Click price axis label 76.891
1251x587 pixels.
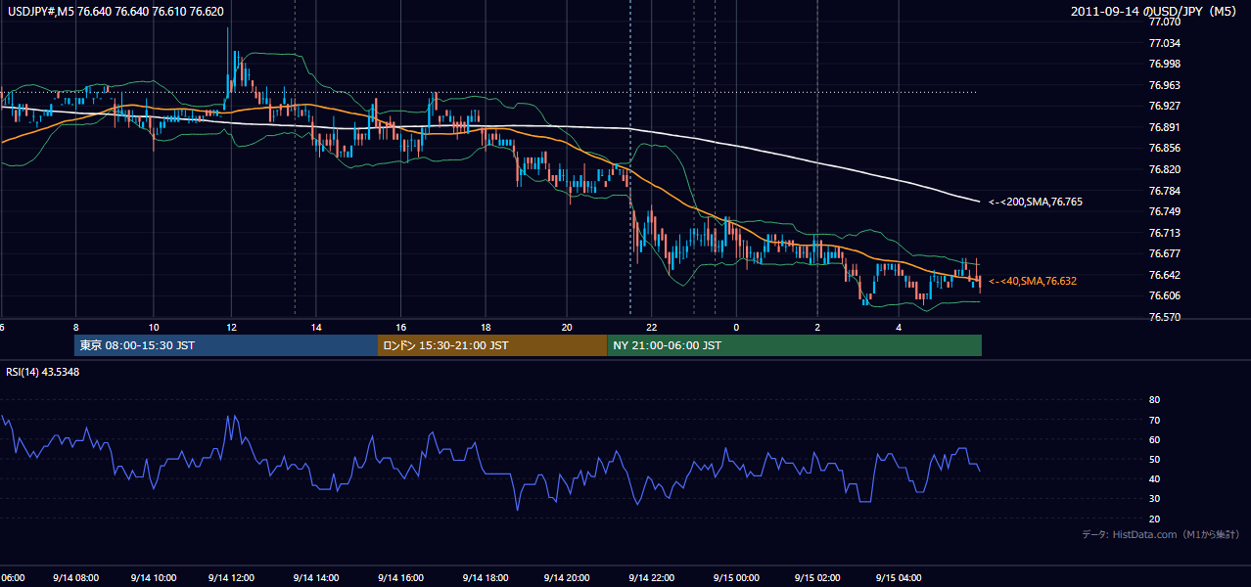click(x=1164, y=127)
